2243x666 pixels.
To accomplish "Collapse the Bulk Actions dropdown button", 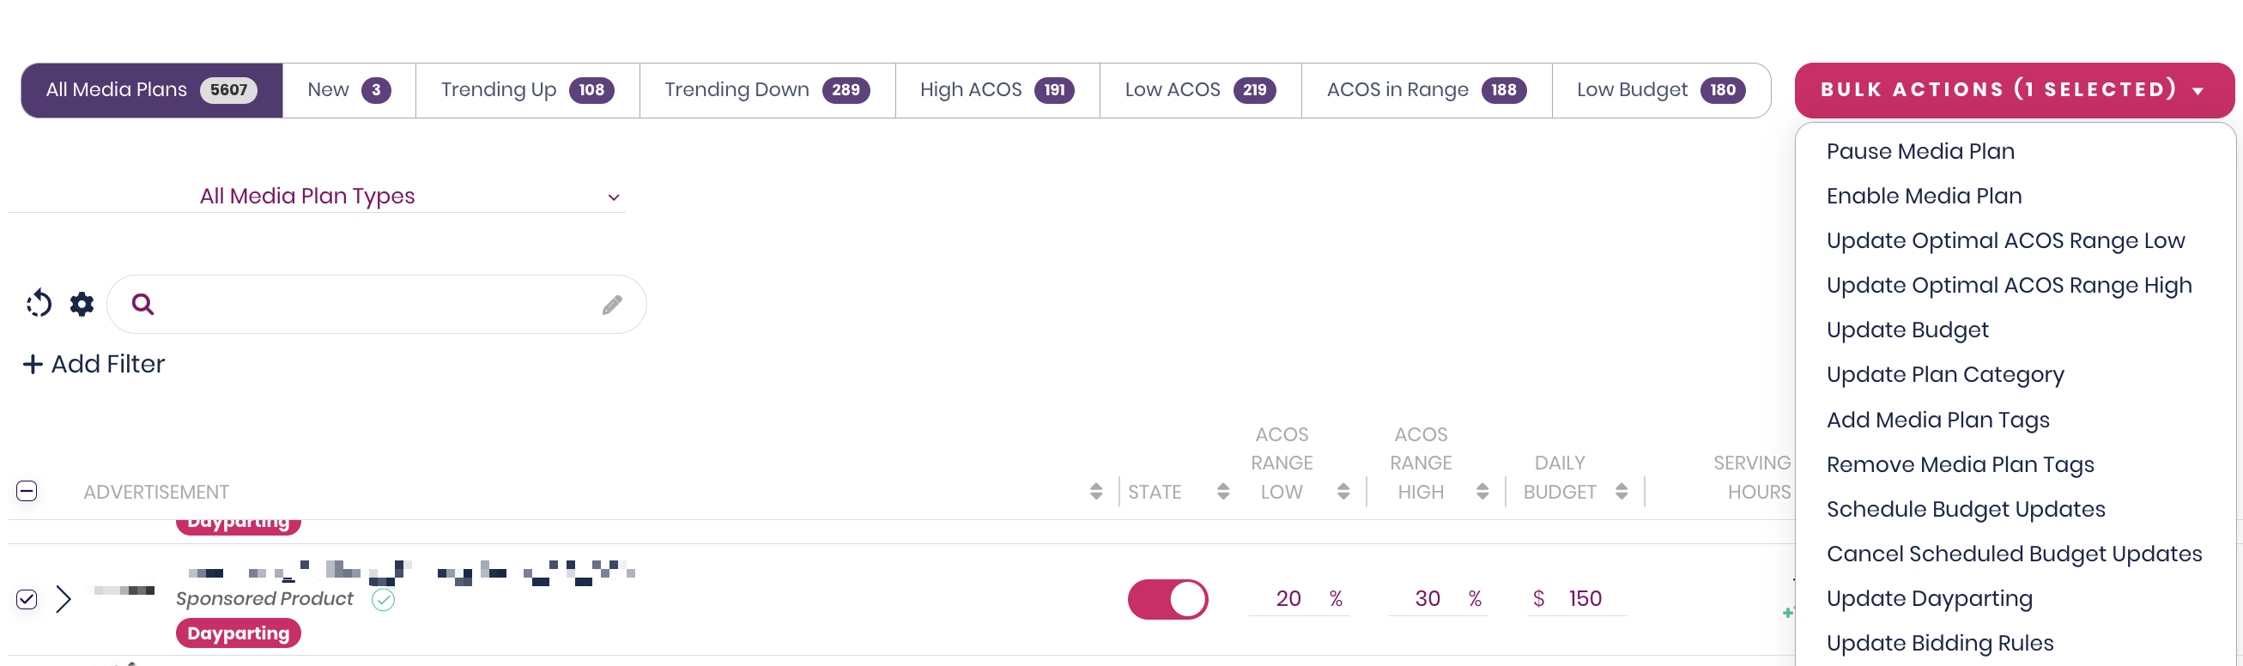I will click(x=2013, y=89).
